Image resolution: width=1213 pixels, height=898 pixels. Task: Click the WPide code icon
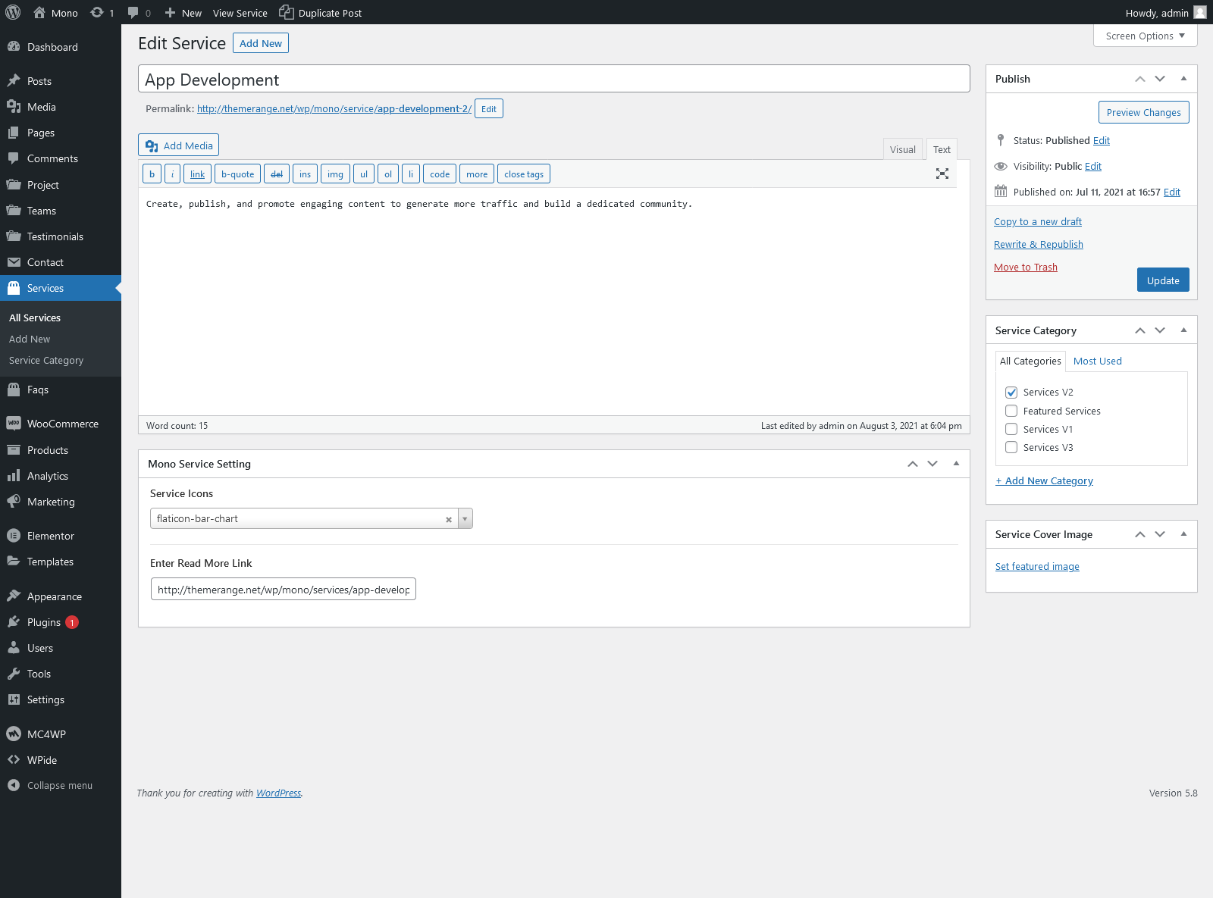pos(14,759)
